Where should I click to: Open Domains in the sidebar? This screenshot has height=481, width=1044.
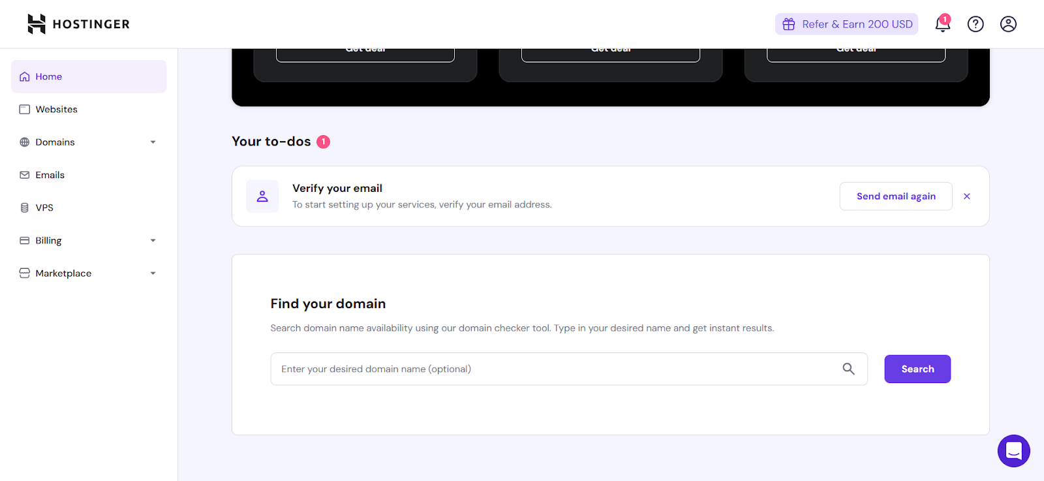[x=89, y=142]
